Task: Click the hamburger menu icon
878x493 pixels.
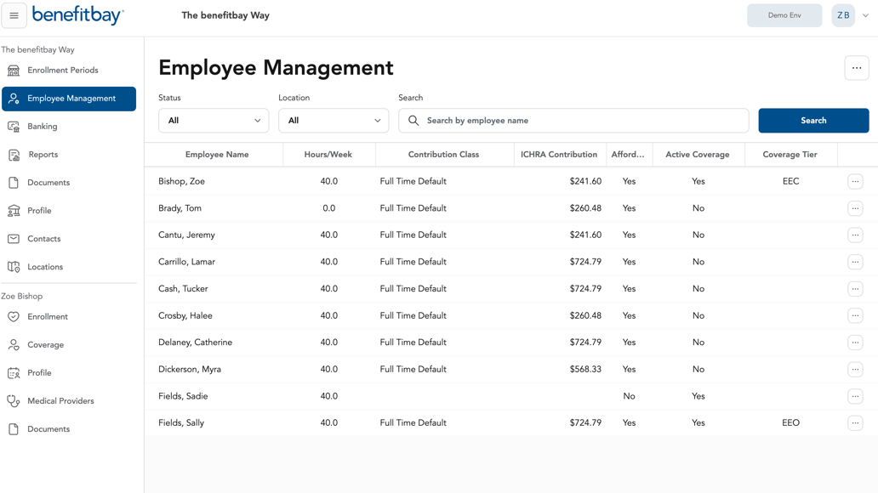Action: click(x=14, y=15)
